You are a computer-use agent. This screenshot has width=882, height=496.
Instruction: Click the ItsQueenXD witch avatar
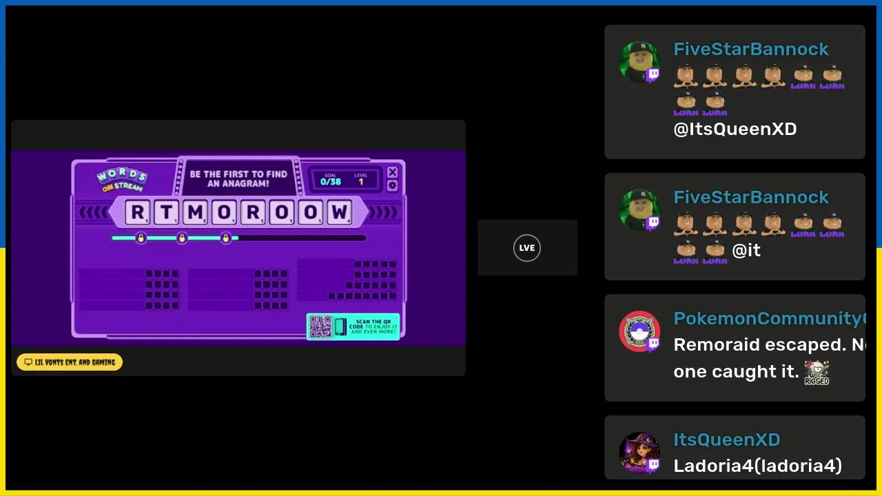point(639,453)
